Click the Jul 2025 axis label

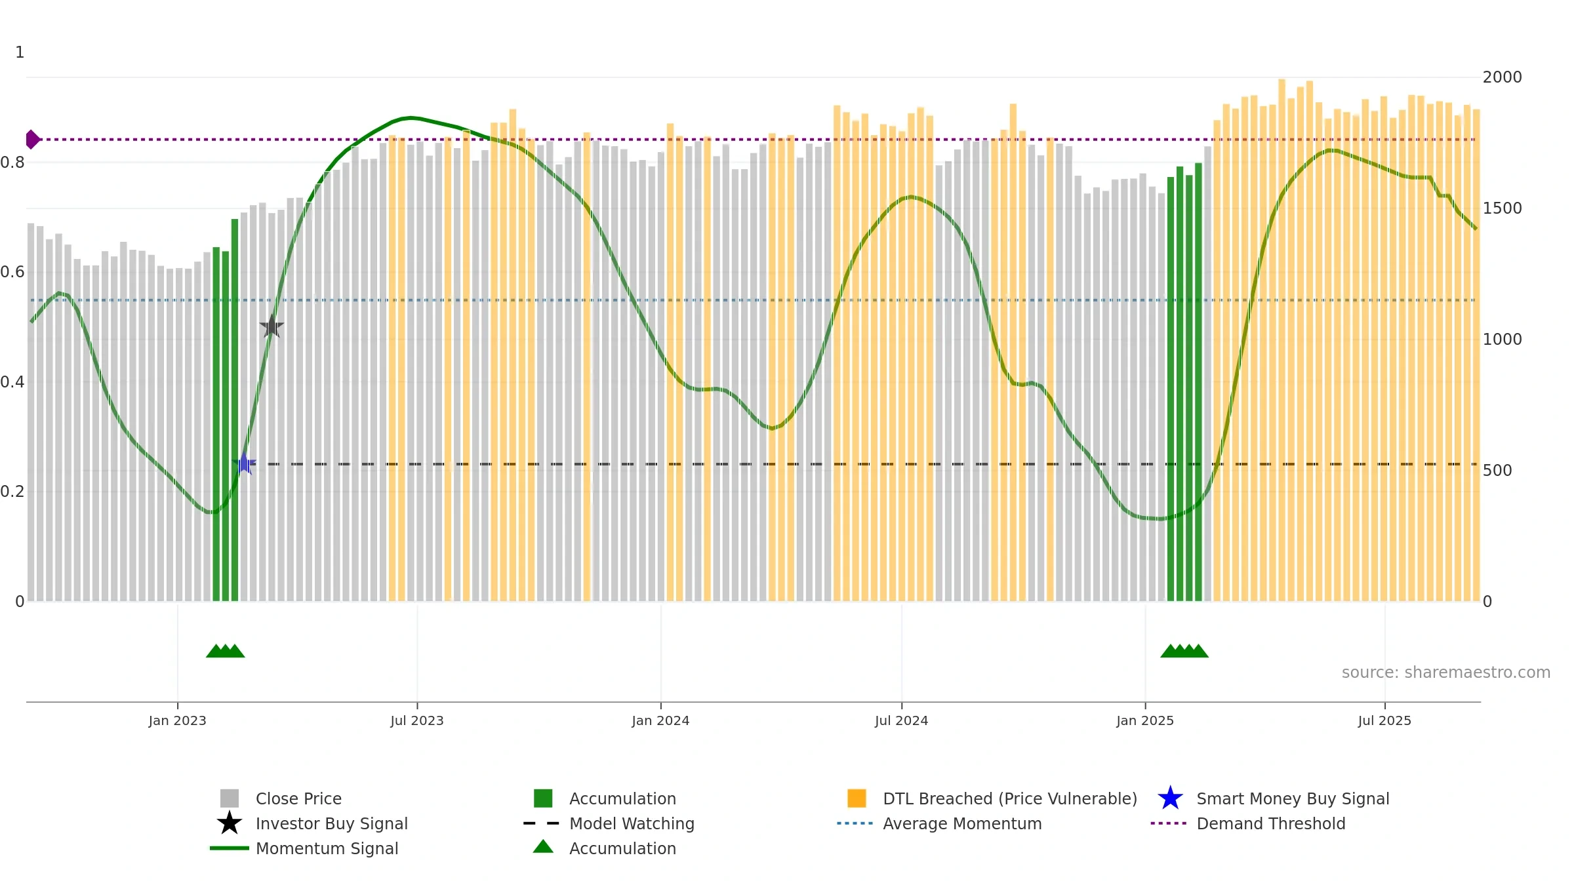click(1384, 721)
